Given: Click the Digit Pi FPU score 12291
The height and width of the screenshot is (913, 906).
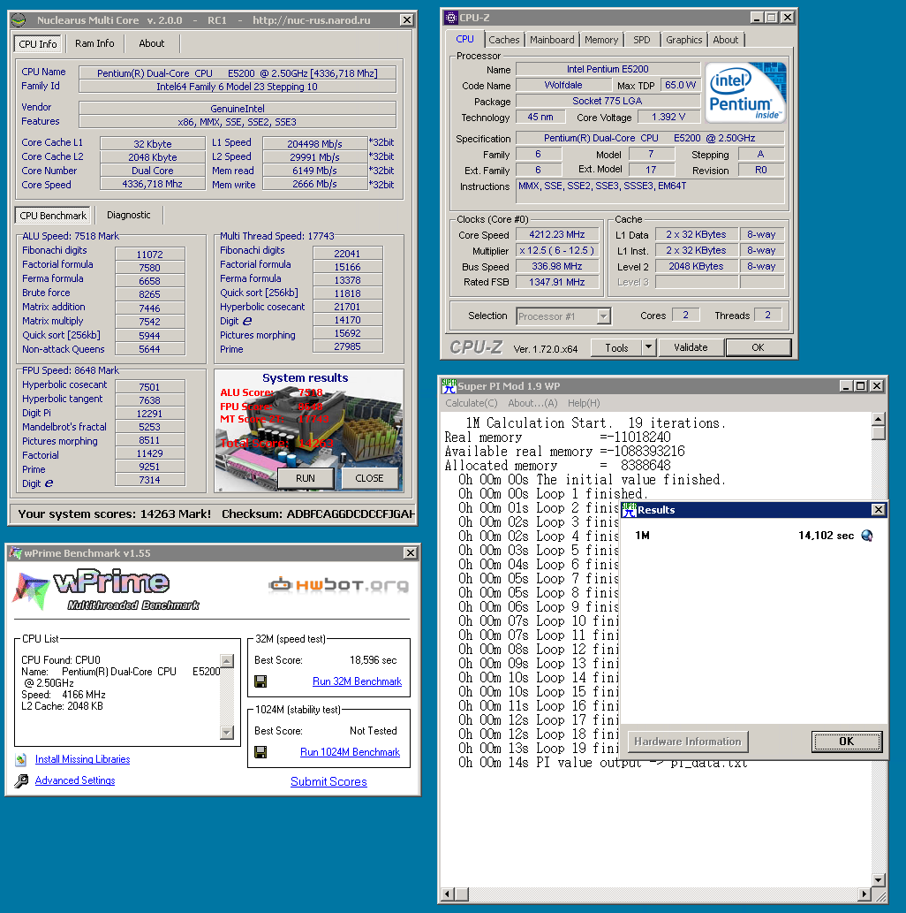Looking at the screenshot, I should point(149,414).
